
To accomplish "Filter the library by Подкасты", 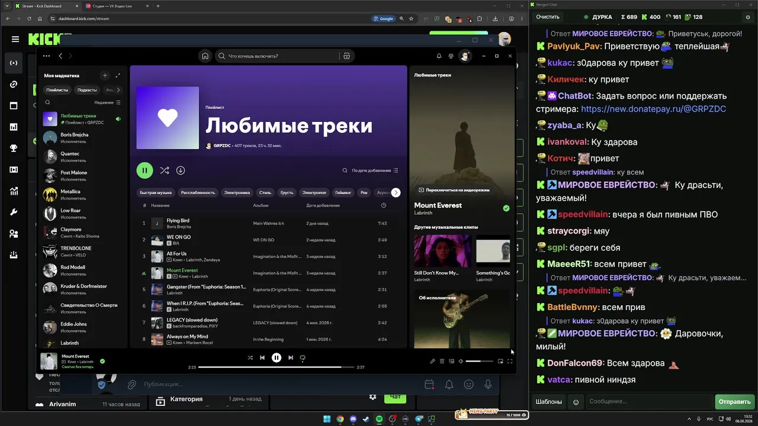I will pos(87,90).
